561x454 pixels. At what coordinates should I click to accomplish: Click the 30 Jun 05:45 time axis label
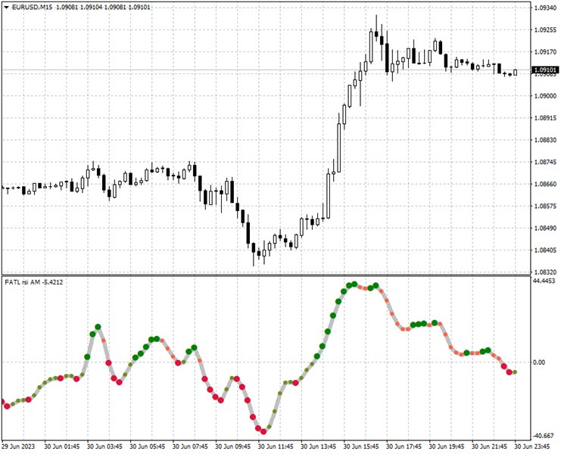(148, 446)
